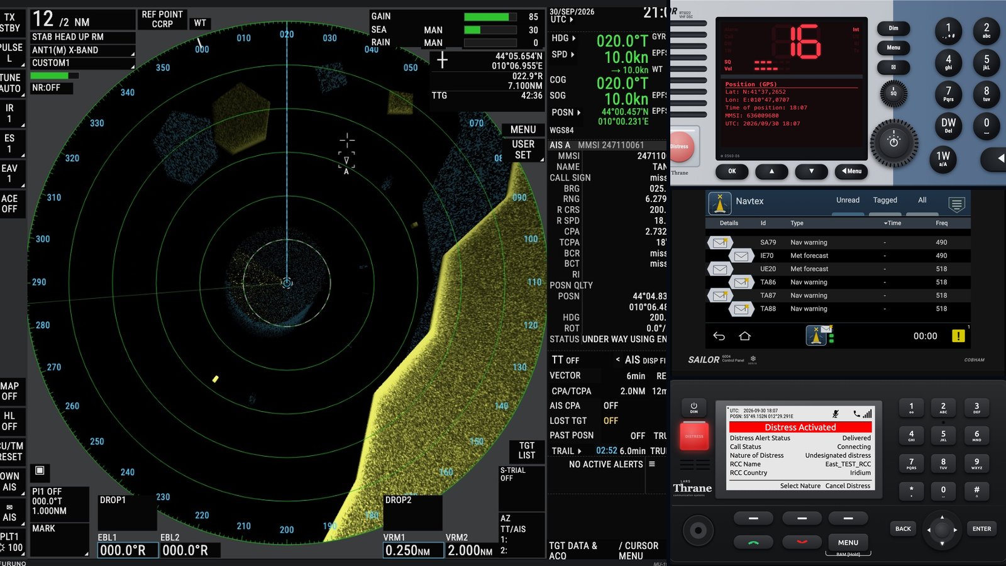This screenshot has height=566, width=1006.
Task: Click the red hang-up handset button
Action: [x=802, y=542]
